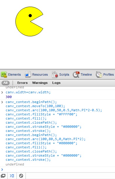Filter console to Logs only
This screenshot has width=115, height=179.
click(56, 83)
